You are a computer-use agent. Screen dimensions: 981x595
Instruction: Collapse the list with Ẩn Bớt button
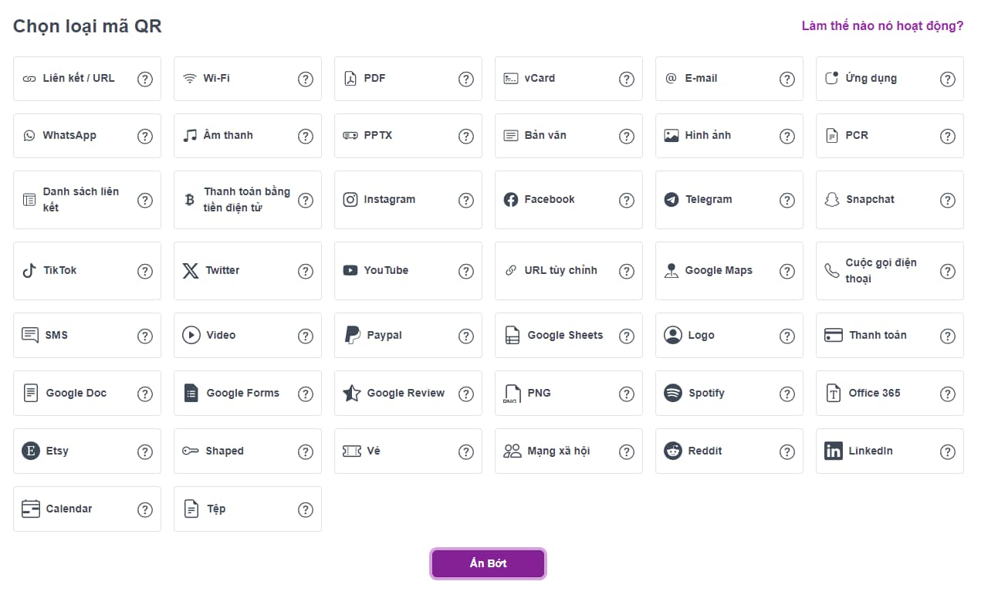pos(489,563)
